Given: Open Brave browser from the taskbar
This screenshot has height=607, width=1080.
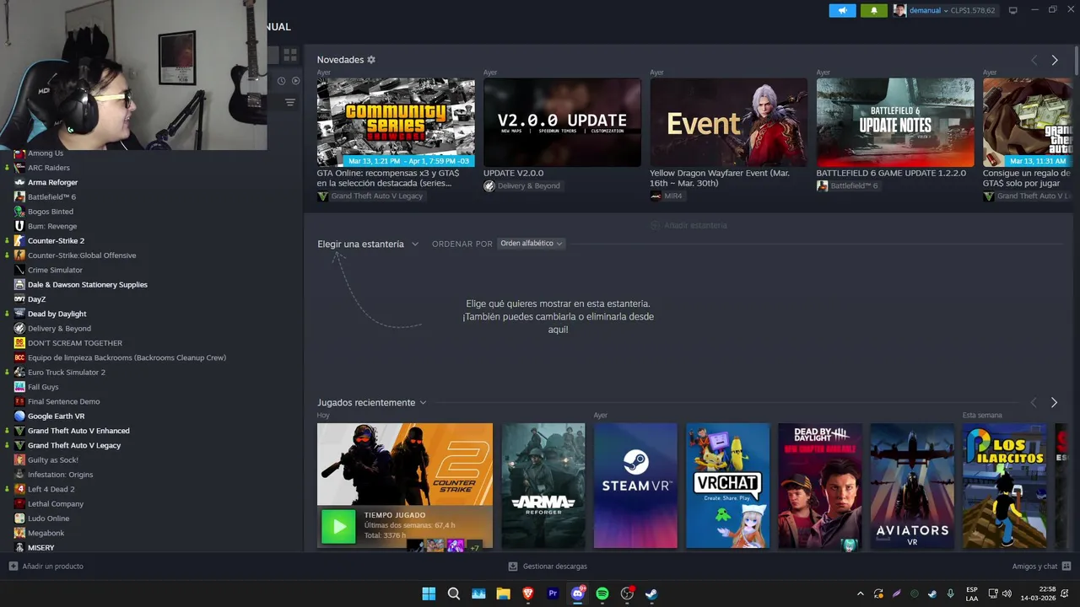Looking at the screenshot, I should [x=528, y=594].
